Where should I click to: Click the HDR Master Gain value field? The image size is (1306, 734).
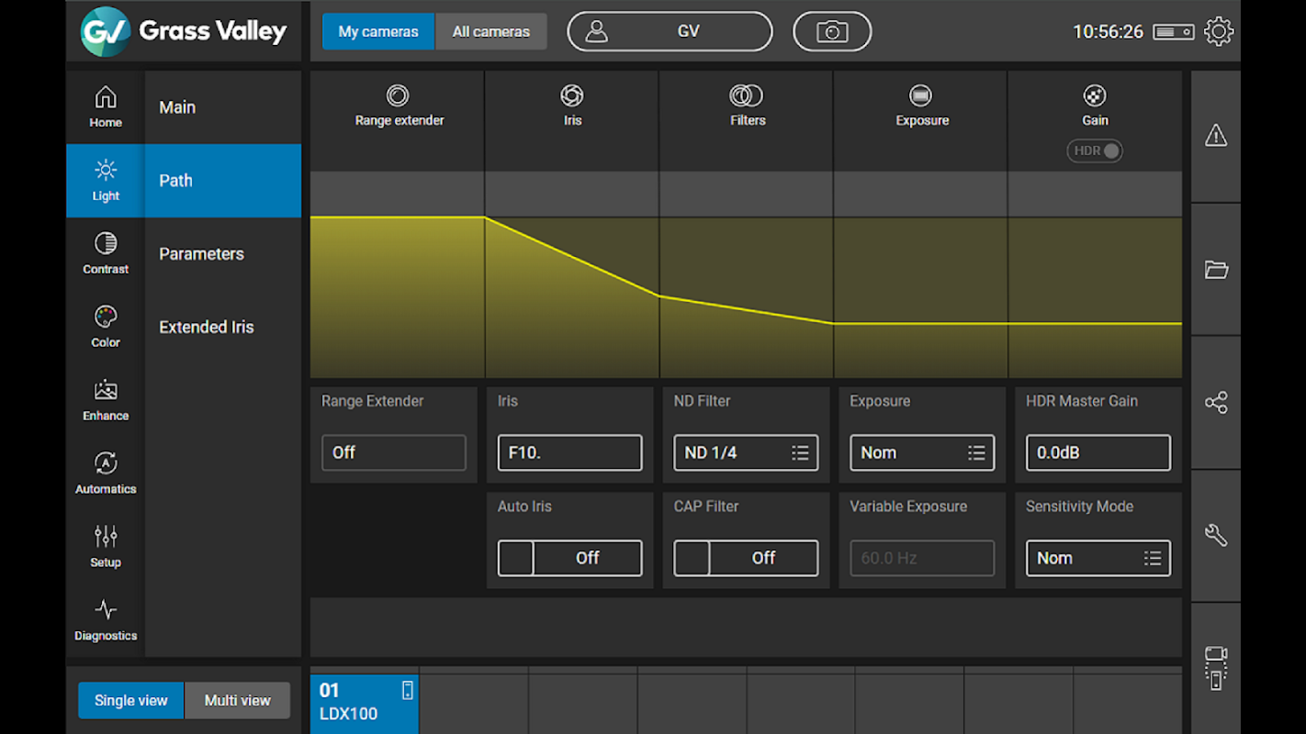click(1098, 453)
